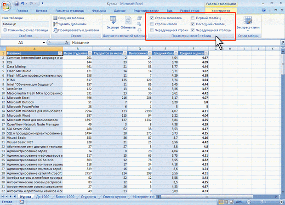285x205 pixels.
Task: Select cell containing Microsoft Excel
Action: click(x=34, y=97)
